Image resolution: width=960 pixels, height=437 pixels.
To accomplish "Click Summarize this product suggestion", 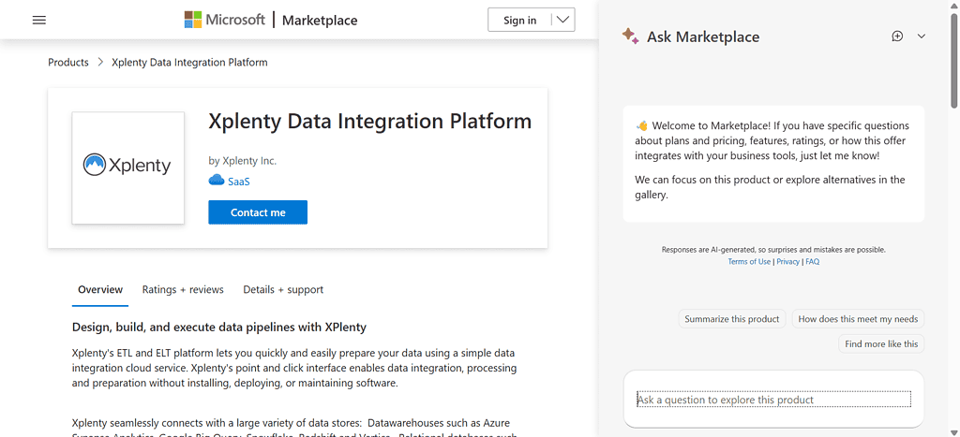I will (732, 319).
